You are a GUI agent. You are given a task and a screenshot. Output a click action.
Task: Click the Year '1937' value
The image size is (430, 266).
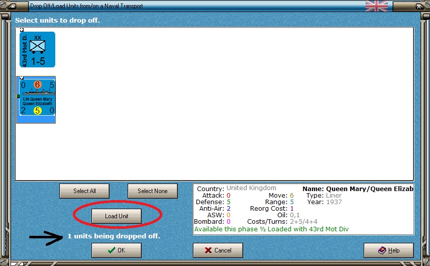pyautogui.click(x=334, y=202)
